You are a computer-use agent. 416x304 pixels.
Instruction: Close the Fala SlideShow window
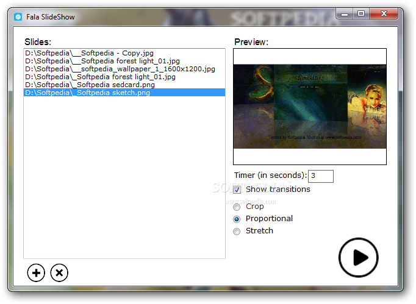click(x=384, y=14)
